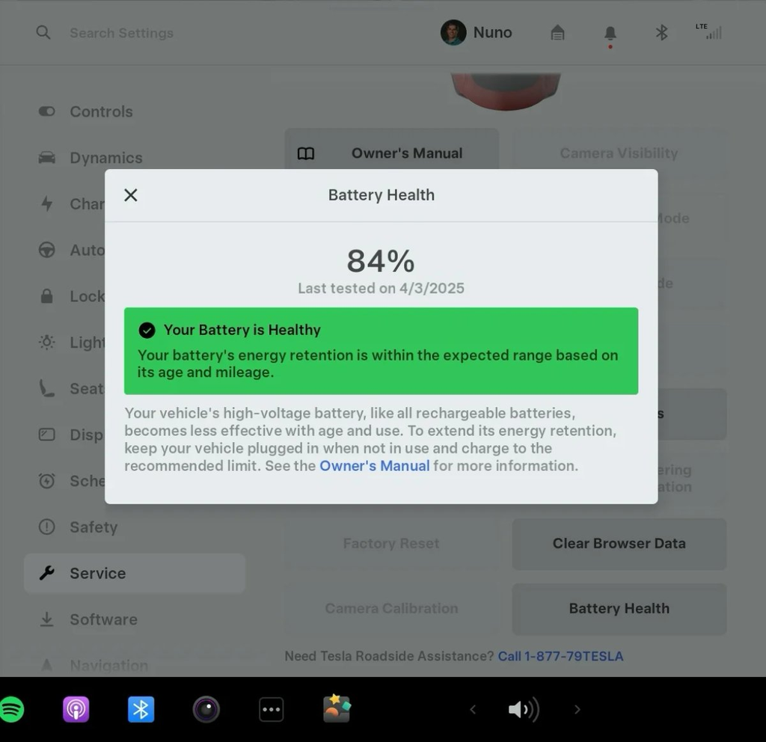The width and height of the screenshot is (766, 742).
Task: Call Tesla Roadside Assistance via the phone link
Action: coord(561,656)
